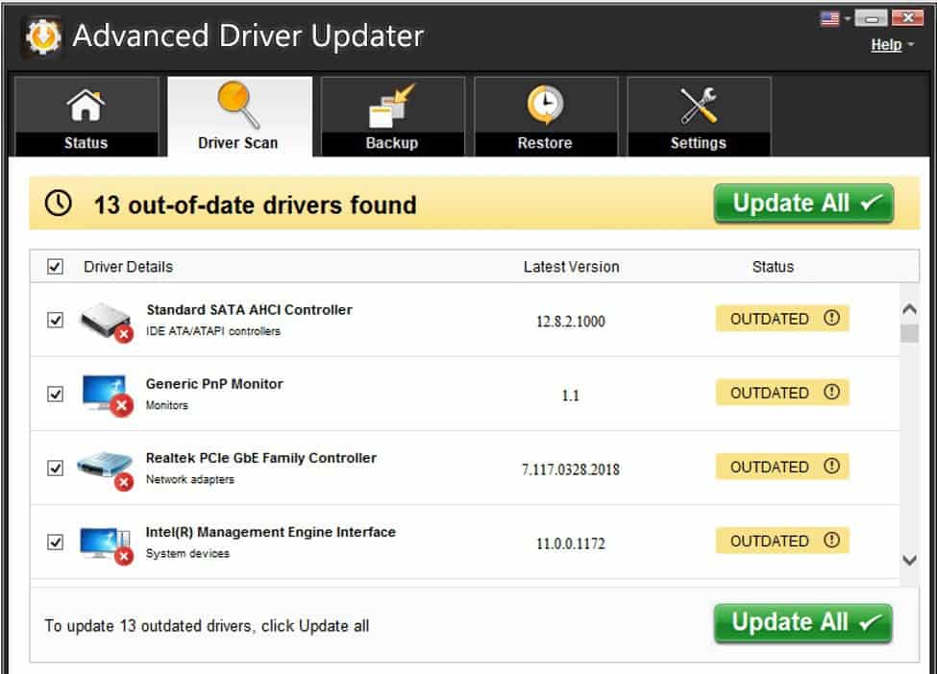Switch to the Backup tab
The width and height of the screenshot is (937, 674).
[392, 117]
